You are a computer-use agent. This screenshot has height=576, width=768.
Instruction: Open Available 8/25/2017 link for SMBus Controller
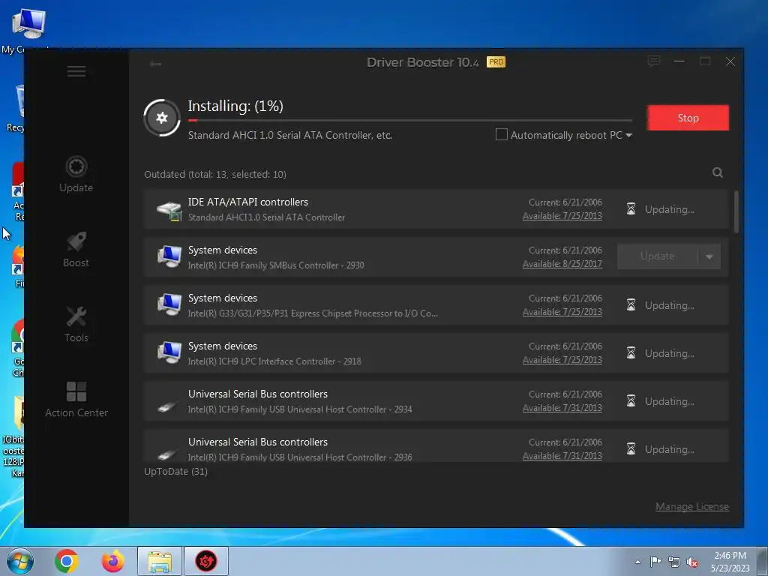562,264
